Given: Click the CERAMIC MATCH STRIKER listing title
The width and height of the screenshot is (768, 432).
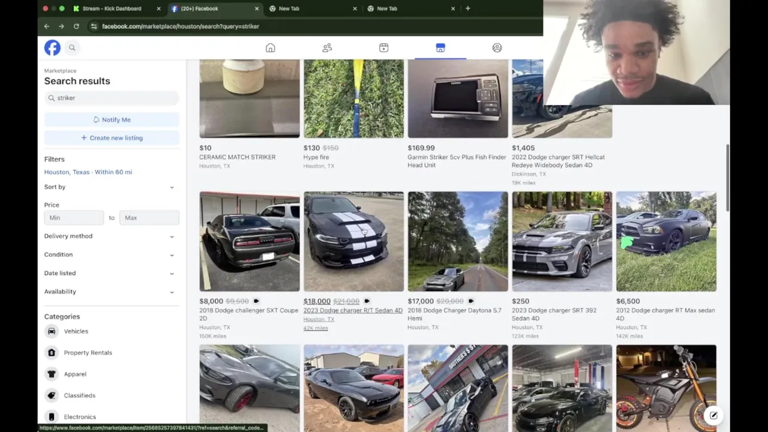Looking at the screenshot, I should (238, 157).
